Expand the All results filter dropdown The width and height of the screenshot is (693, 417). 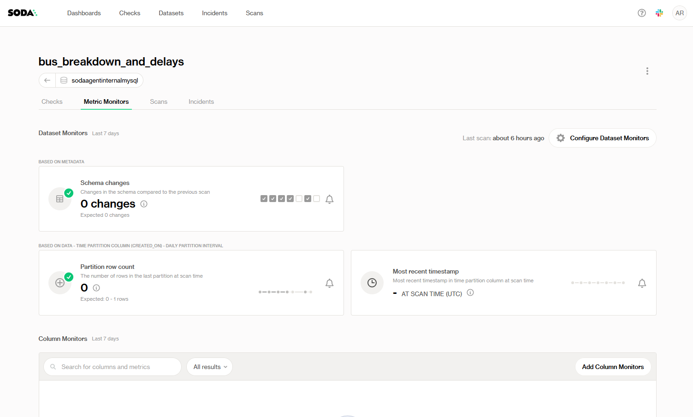click(x=209, y=367)
